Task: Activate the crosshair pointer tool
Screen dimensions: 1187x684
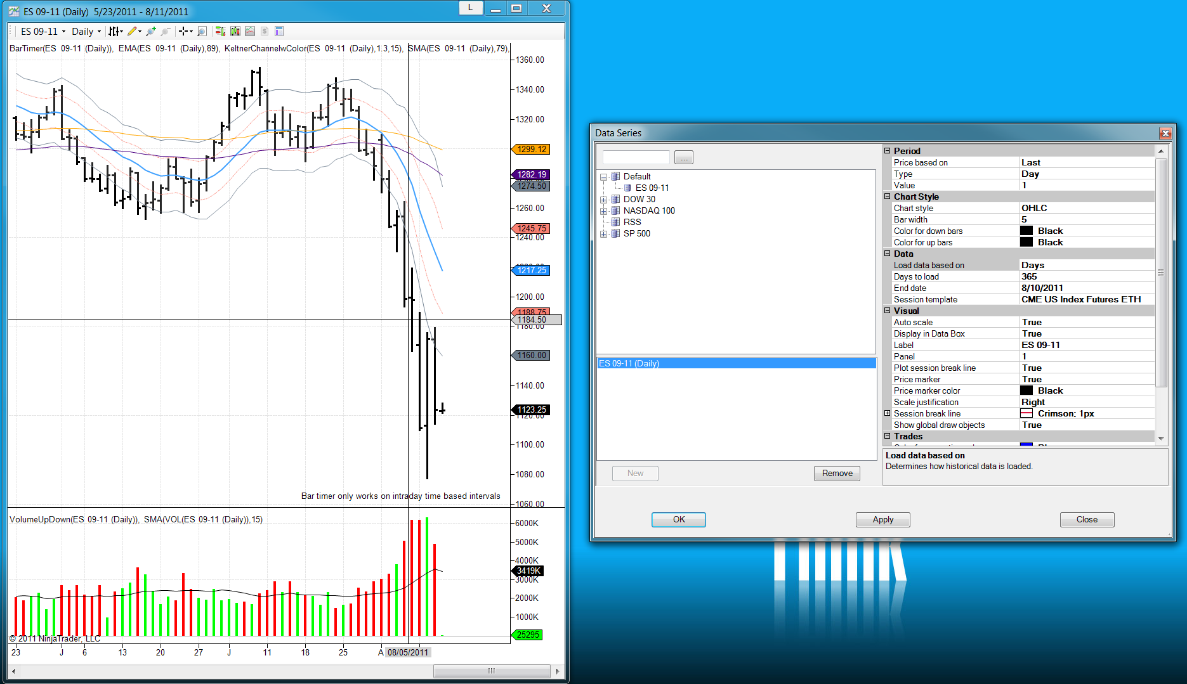Action: click(184, 31)
